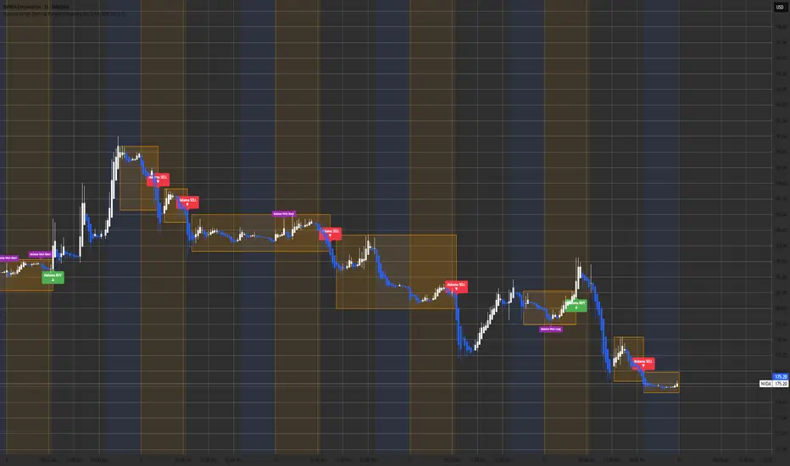
Task: Click the purple label above the long flat range box
Action: coord(284,214)
